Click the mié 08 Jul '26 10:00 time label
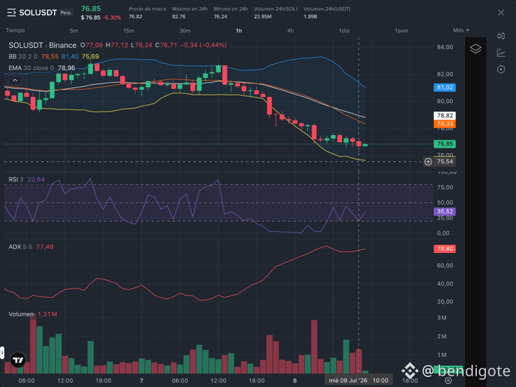This screenshot has width=516, height=387. [x=358, y=380]
